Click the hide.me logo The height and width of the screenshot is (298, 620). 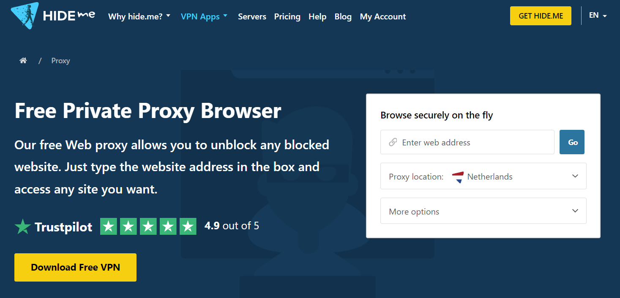pyautogui.click(x=53, y=16)
